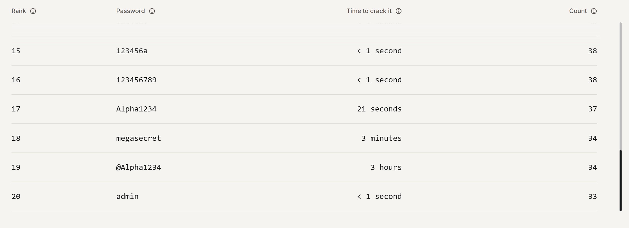
Task: Click the info icon beside Rank
Action: pyautogui.click(x=33, y=11)
